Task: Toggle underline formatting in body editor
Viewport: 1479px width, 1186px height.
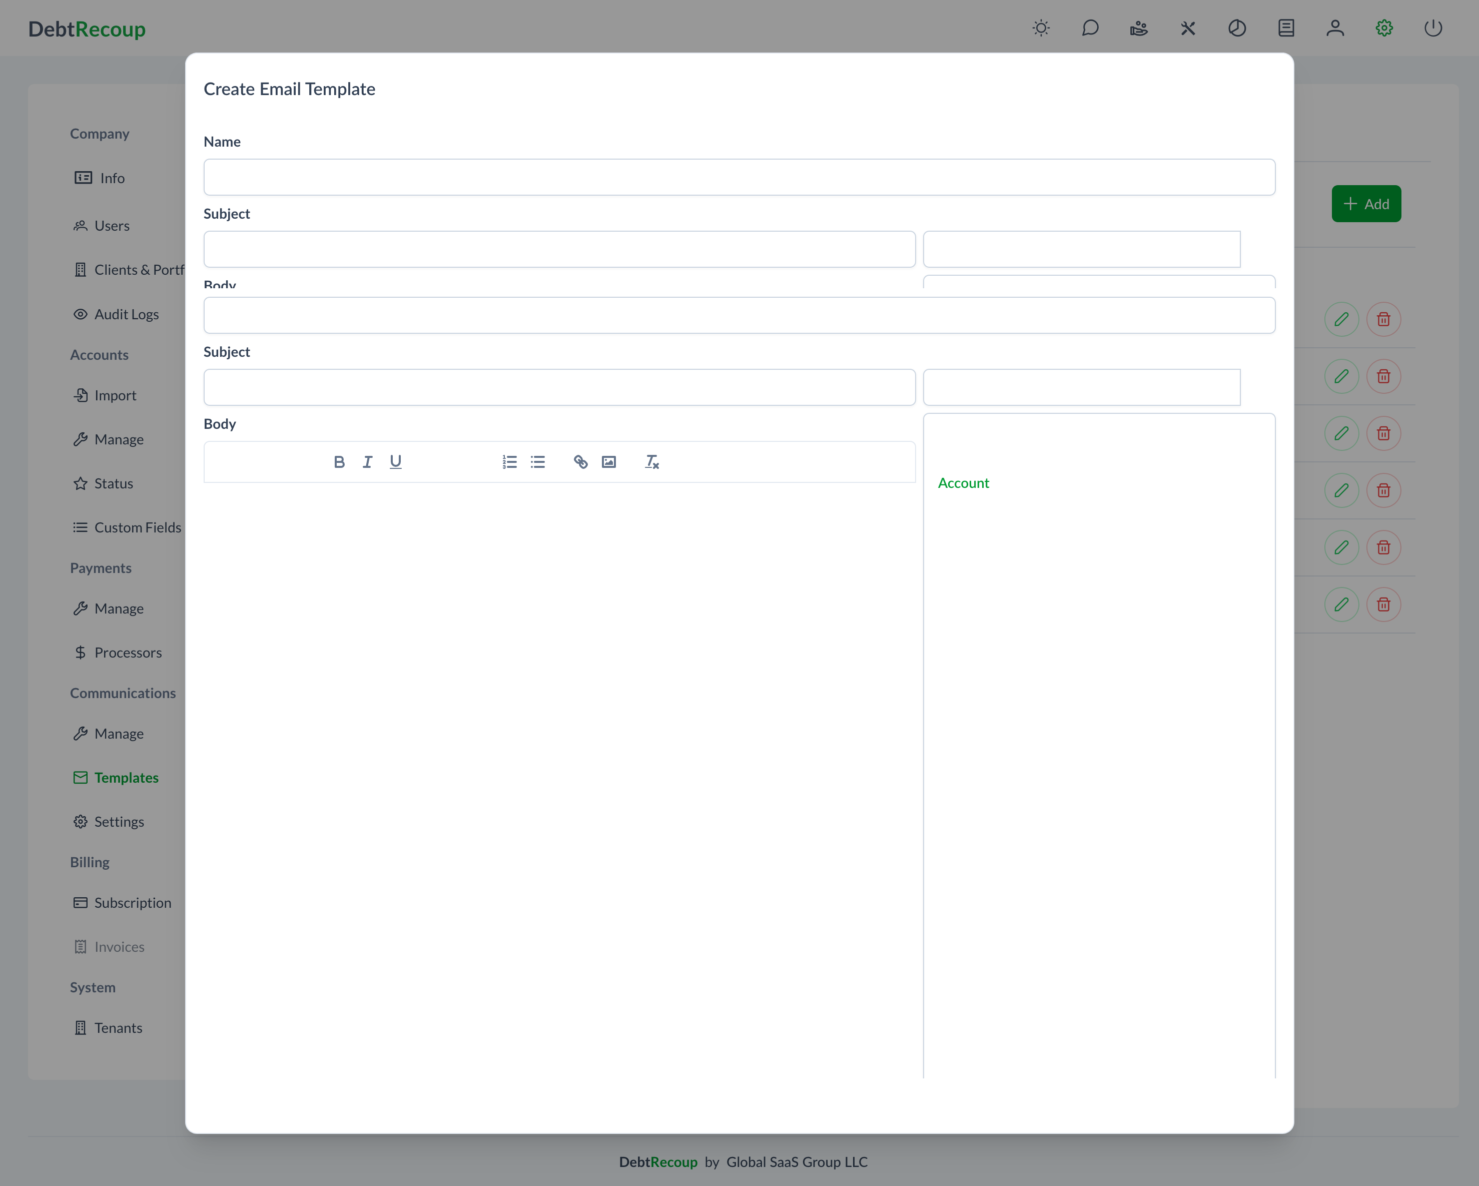Action: coord(396,462)
